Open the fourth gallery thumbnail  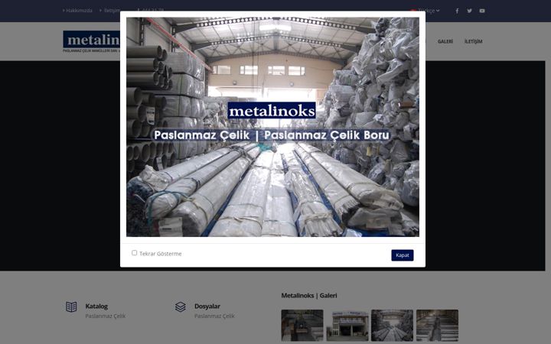(x=437, y=326)
